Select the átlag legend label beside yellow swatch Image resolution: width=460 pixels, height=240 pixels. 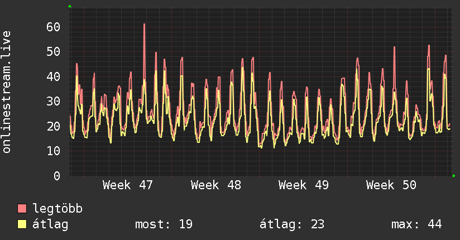[x=50, y=224]
